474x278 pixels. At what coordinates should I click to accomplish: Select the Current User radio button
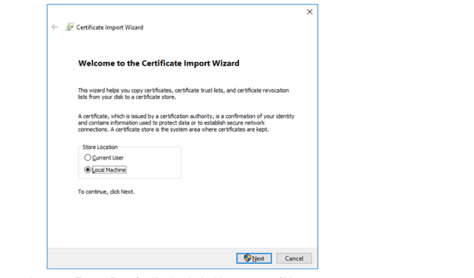(x=88, y=158)
